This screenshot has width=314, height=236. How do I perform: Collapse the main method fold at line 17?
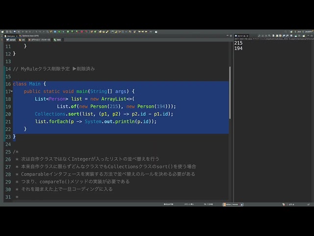pos(12,91)
